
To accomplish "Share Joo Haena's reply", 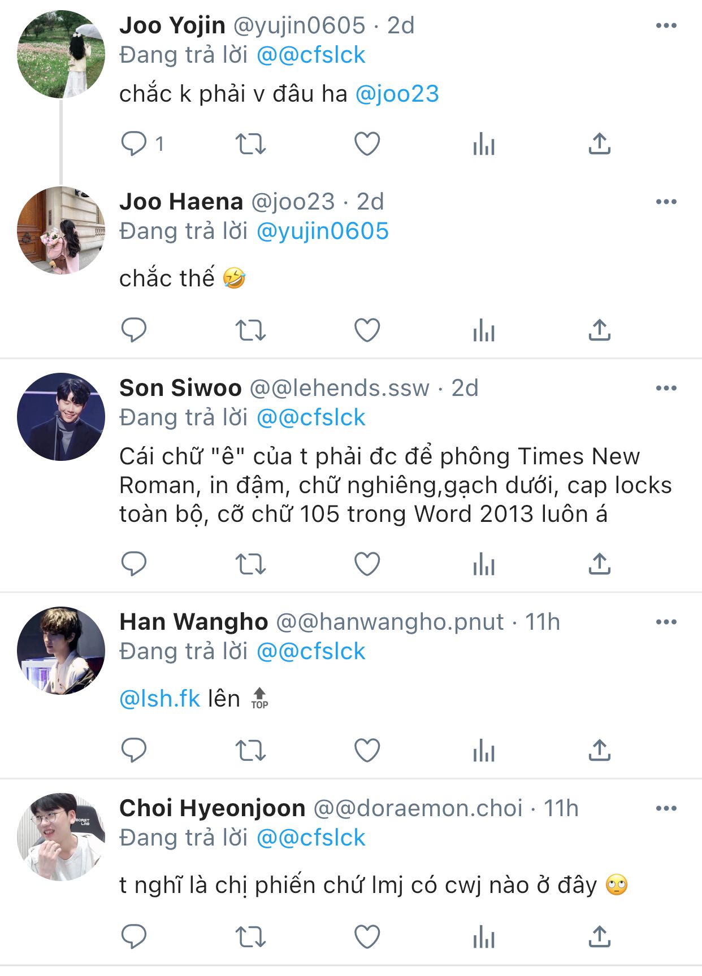I will pyautogui.click(x=600, y=330).
